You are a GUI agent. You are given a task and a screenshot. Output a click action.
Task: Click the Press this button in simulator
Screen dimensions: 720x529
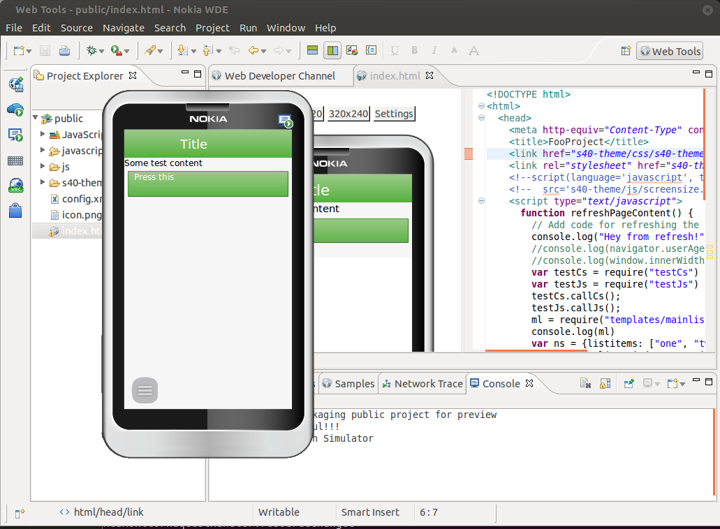pyautogui.click(x=208, y=184)
